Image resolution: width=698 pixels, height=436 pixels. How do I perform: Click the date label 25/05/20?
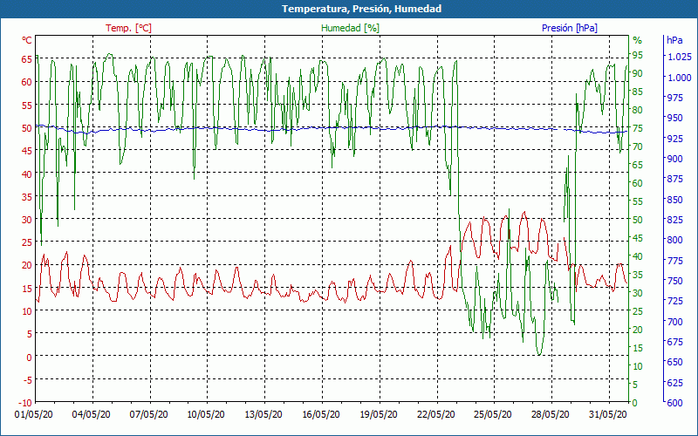[x=493, y=414]
